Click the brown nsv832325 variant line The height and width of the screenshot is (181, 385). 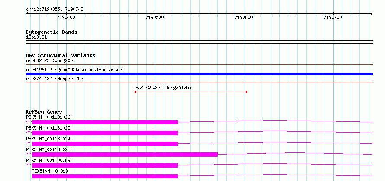click(199, 64)
